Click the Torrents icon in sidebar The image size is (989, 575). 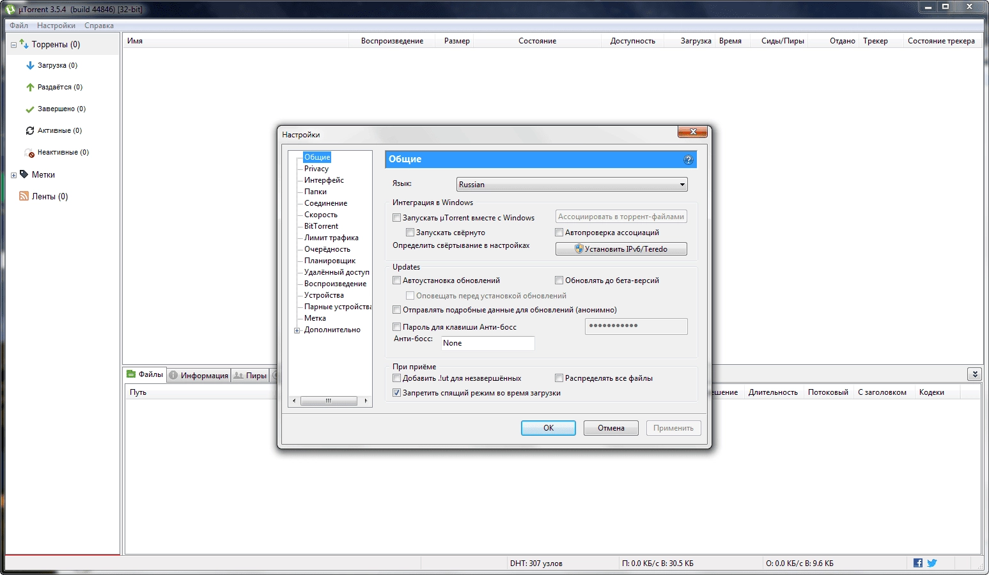[x=24, y=44]
